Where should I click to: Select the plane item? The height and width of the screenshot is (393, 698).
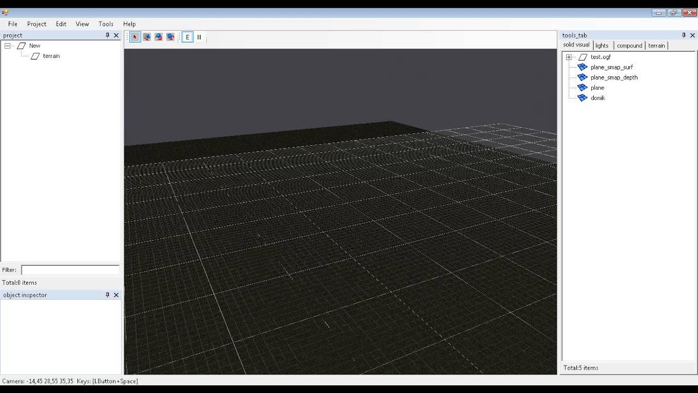597,88
